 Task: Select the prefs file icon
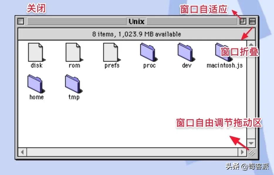point(111,51)
